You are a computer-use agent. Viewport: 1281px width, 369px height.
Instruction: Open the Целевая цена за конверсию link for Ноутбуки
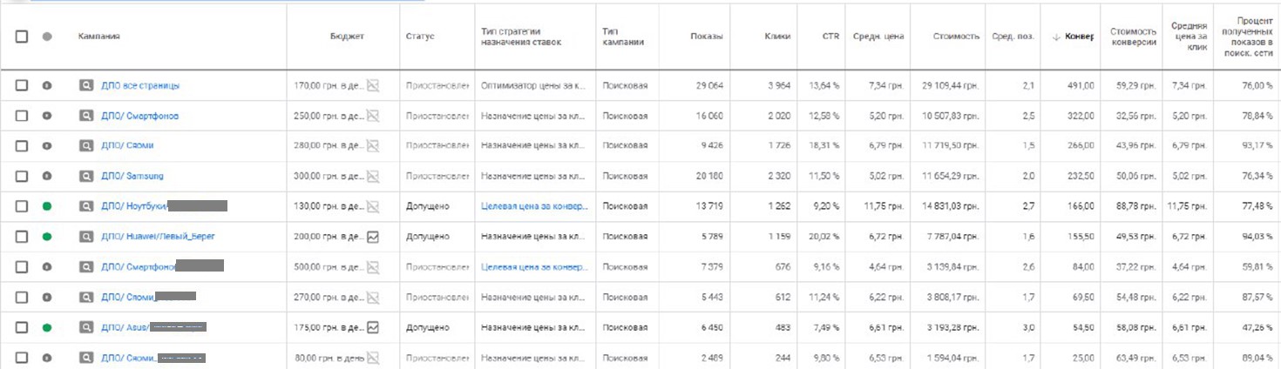tap(534, 206)
